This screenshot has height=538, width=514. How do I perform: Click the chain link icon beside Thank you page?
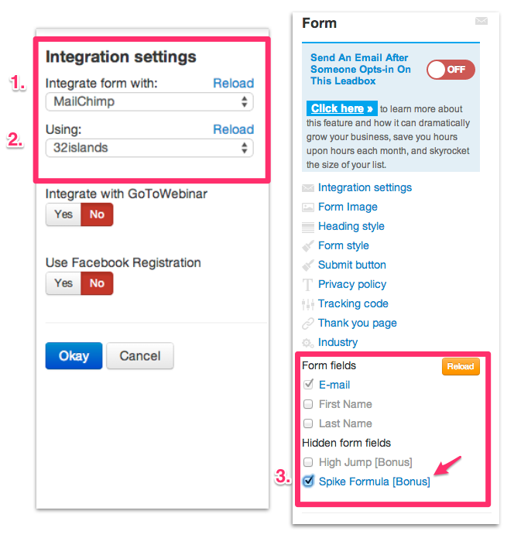pyautogui.click(x=308, y=324)
